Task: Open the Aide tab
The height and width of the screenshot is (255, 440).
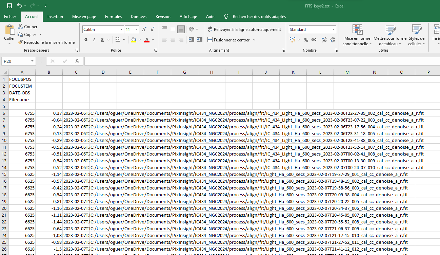Action: 210,17
